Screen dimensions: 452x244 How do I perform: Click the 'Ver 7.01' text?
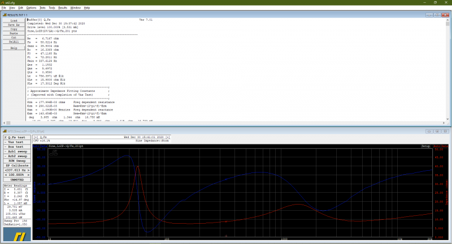point(146,20)
